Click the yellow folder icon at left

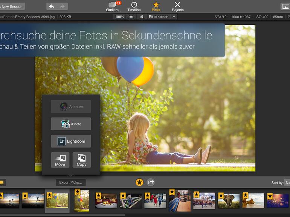(x=2, y=182)
